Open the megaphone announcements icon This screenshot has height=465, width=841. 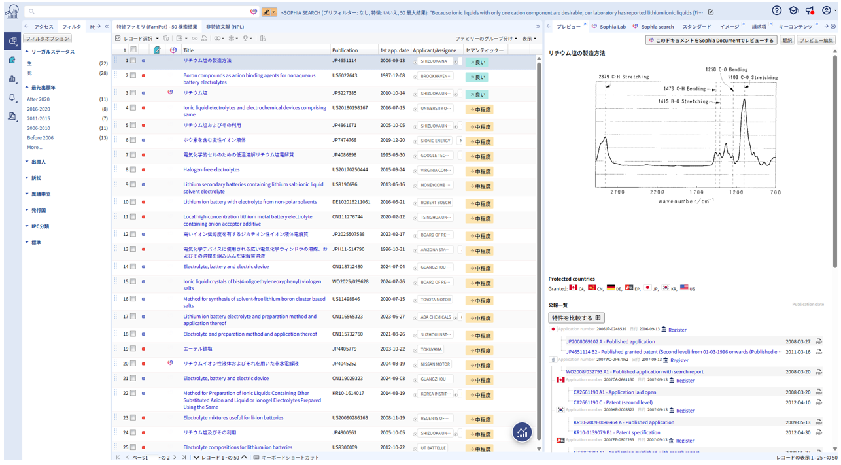point(810,10)
